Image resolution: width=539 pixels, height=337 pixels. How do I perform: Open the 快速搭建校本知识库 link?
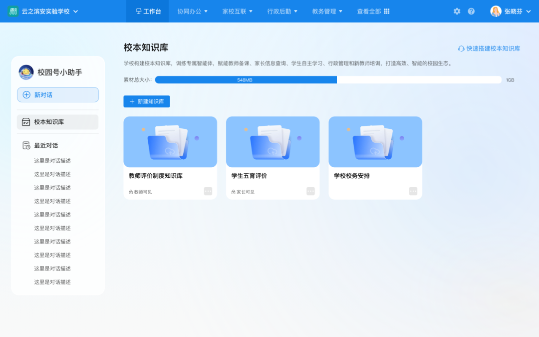494,48
